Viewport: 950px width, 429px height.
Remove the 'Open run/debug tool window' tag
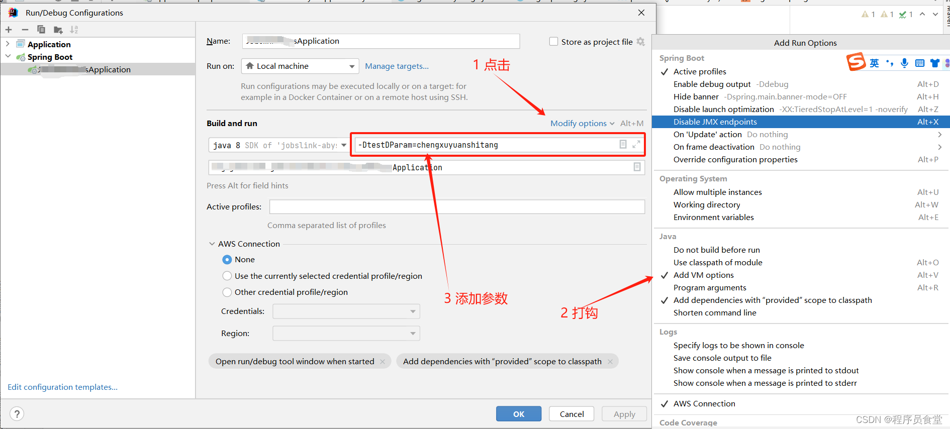pyautogui.click(x=383, y=361)
